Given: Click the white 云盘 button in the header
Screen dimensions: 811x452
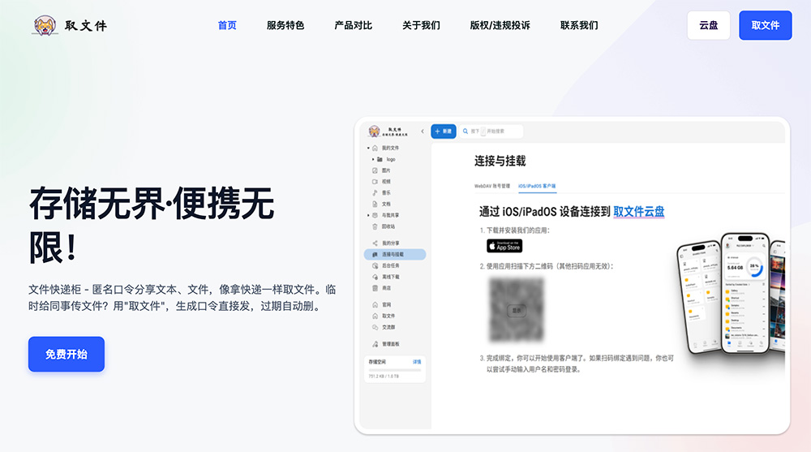Looking at the screenshot, I should tap(709, 25).
